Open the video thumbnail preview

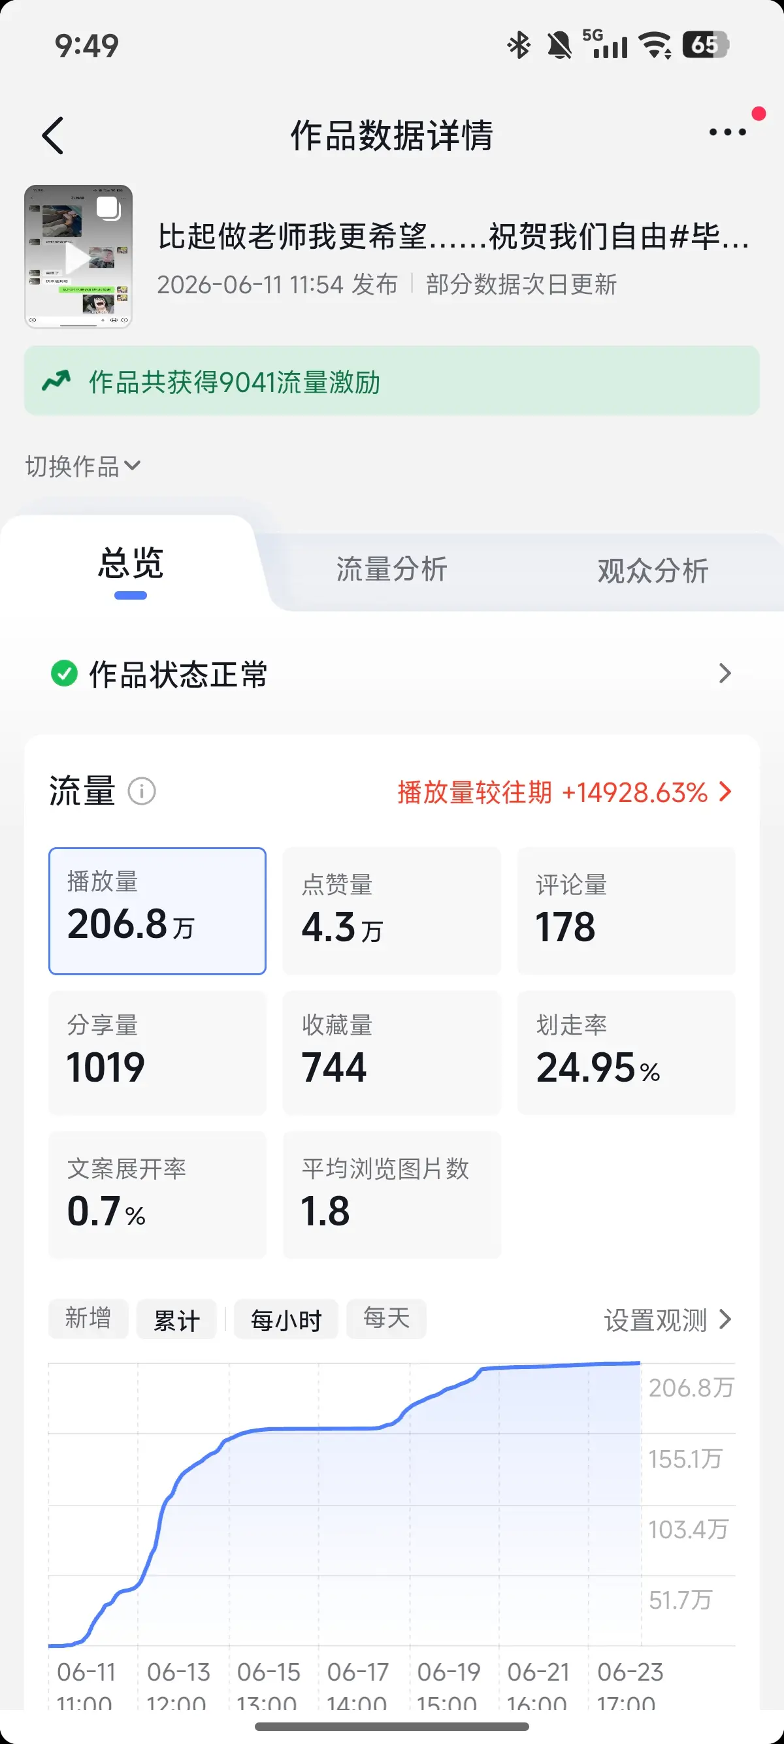tap(78, 257)
